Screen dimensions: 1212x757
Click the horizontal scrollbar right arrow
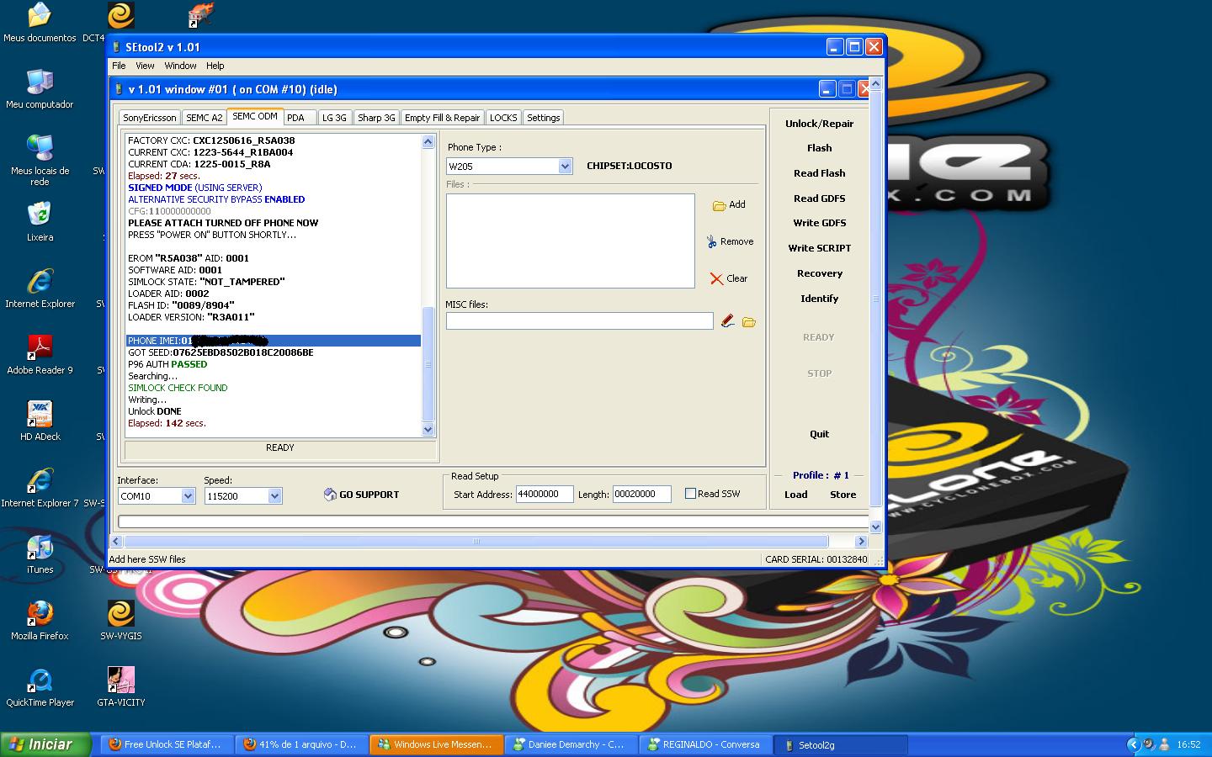coord(861,542)
